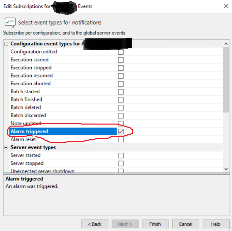Enable the Batch finished checkbox

click(x=121, y=100)
